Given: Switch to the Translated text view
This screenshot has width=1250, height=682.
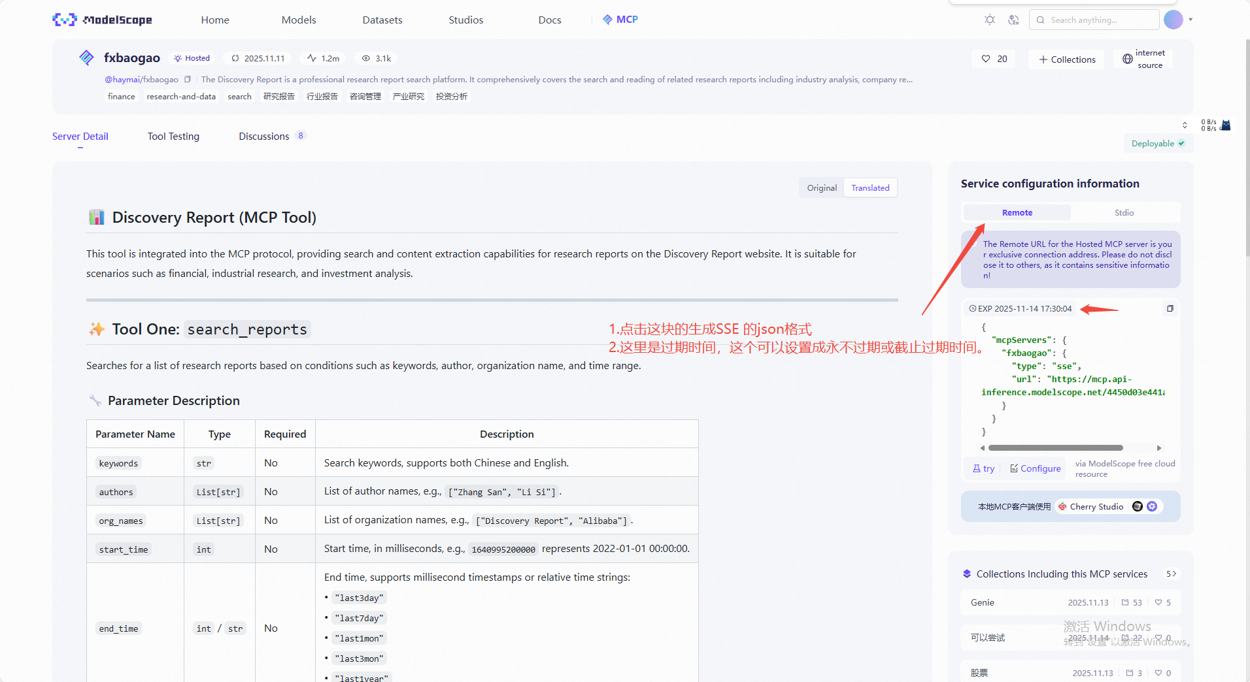Looking at the screenshot, I should (x=870, y=187).
